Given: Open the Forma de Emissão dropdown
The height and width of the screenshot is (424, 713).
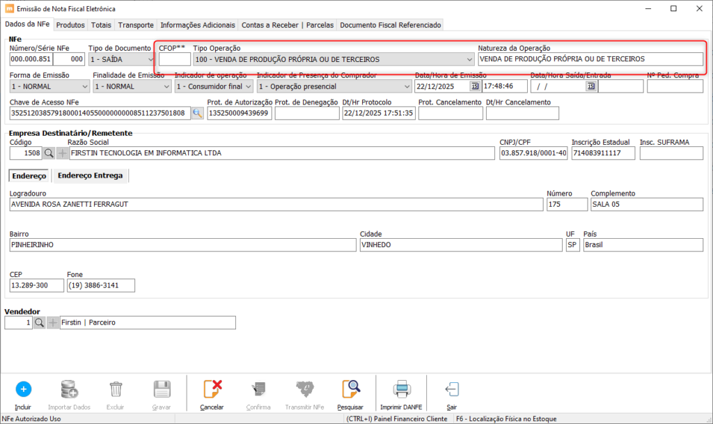Looking at the screenshot, I should click(85, 86).
